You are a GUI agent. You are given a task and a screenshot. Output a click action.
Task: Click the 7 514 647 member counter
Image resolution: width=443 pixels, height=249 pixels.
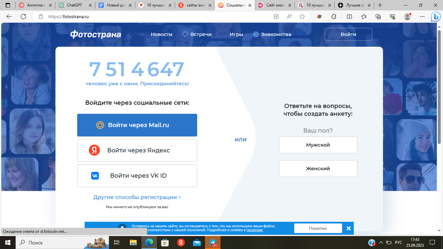[x=136, y=70]
